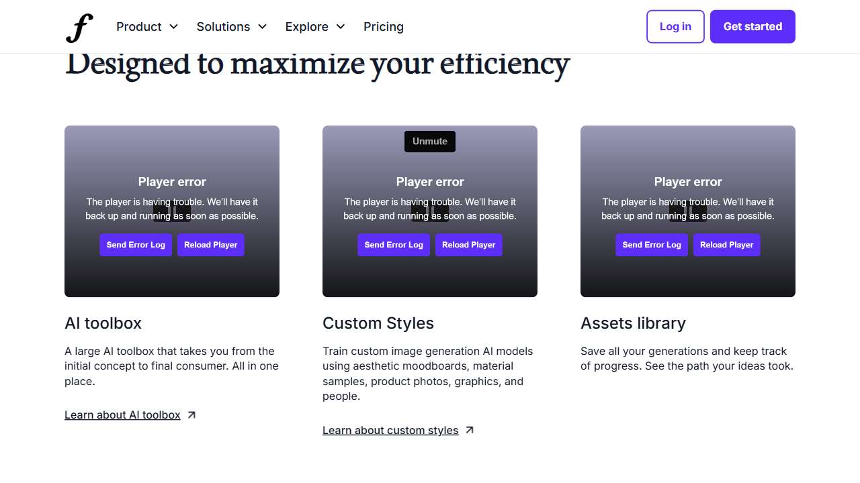Click pause icon in Assets library video
The height and width of the screenshot is (483, 860).
tap(688, 212)
